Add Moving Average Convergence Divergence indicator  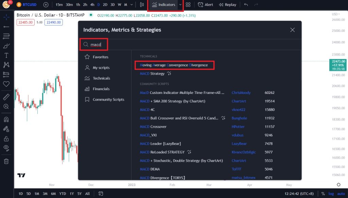click(174, 65)
